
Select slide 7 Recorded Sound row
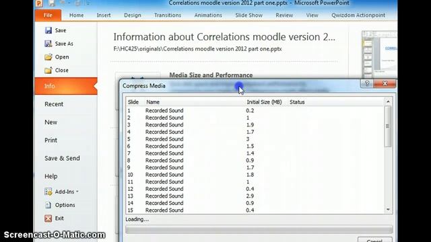click(x=255, y=153)
